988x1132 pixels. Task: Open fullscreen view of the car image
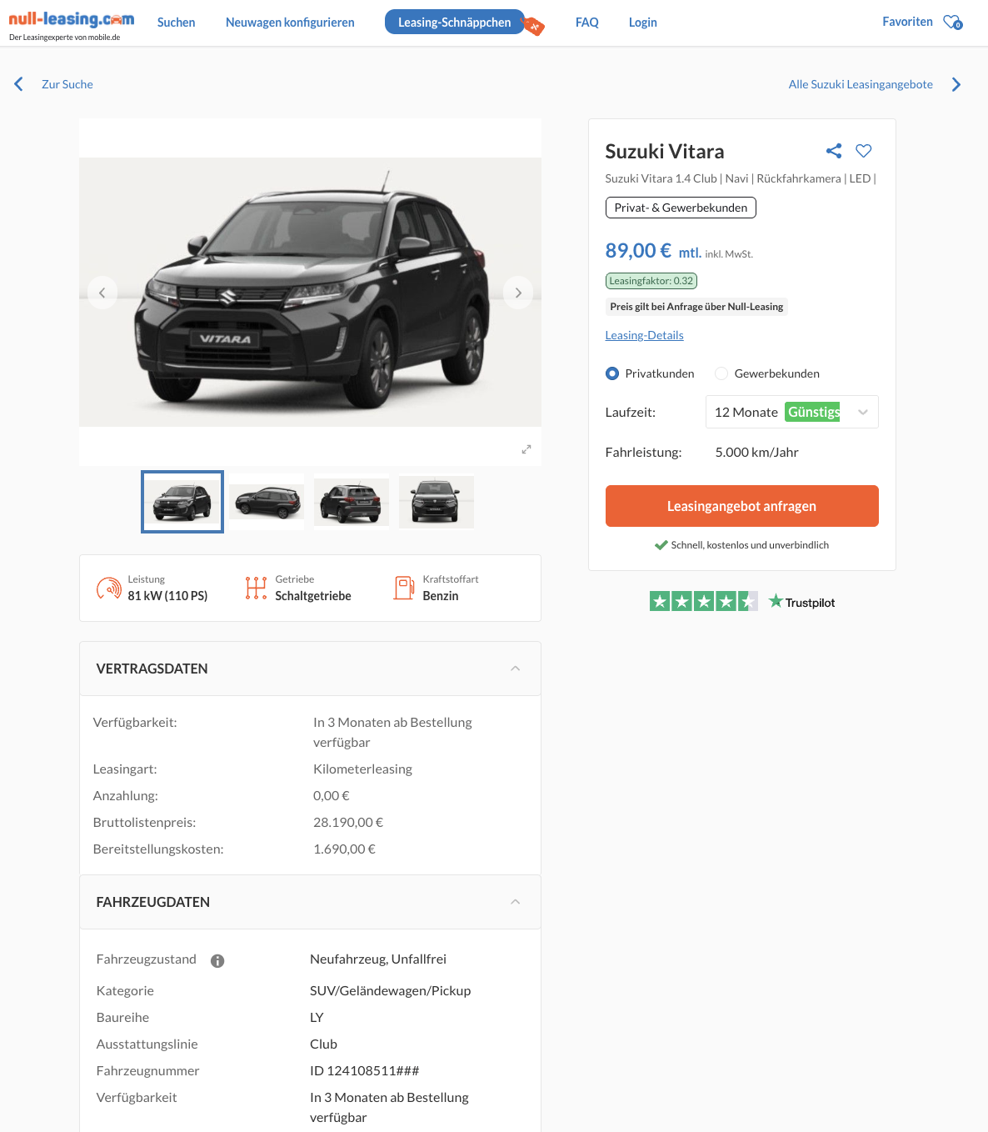point(526,449)
